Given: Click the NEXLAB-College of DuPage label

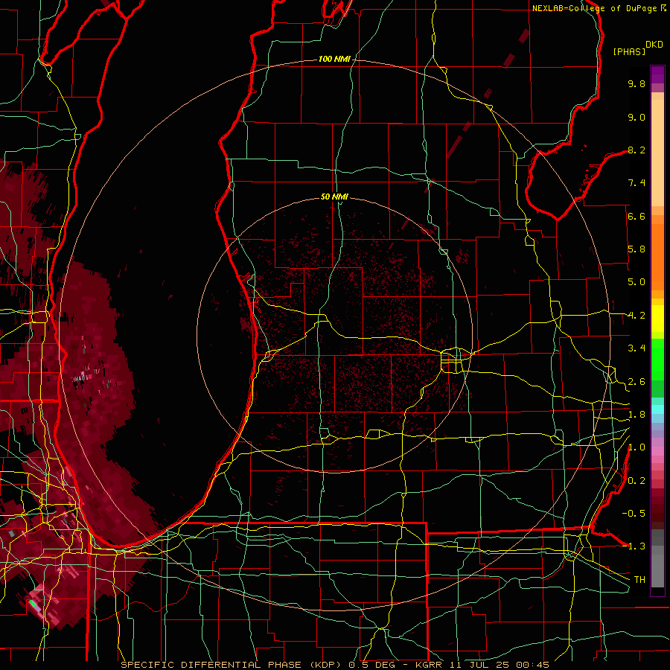Looking at the screenshot, I should pos(595,8).
